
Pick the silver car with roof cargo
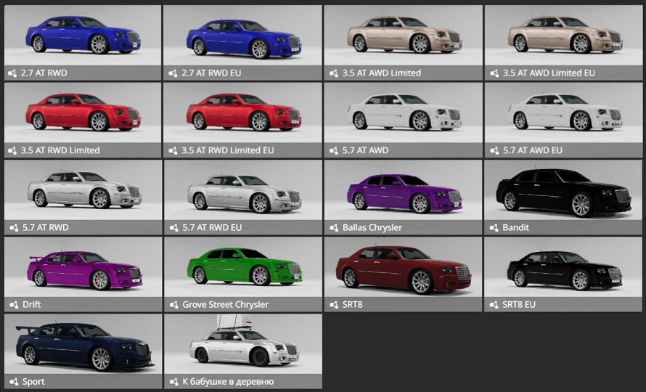(x=242, y=345)
